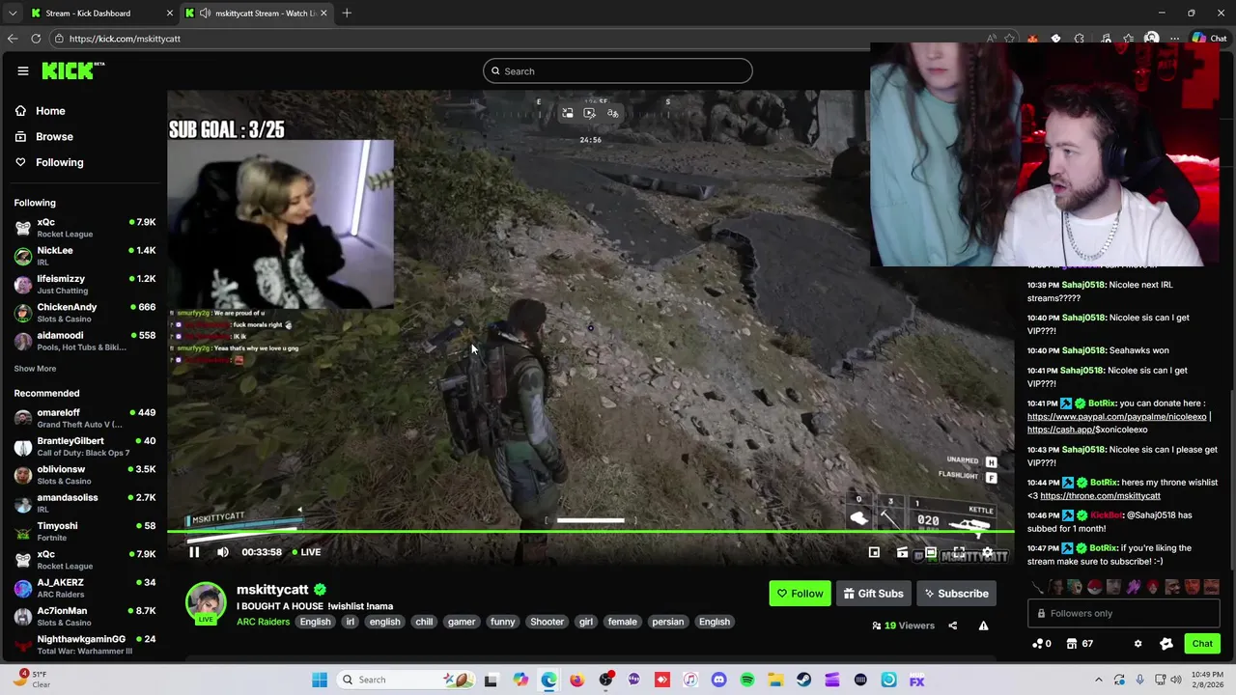Select the chill tag
Viewport: 1236px width, 695px height.
click(424, 622)
